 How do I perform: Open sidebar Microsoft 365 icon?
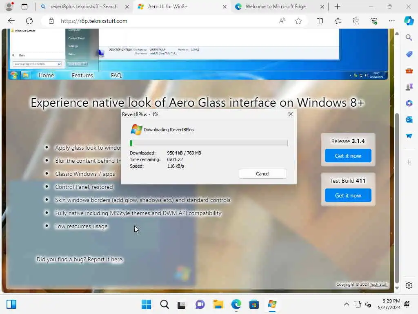pyautogui.click(x=409, y=103)
